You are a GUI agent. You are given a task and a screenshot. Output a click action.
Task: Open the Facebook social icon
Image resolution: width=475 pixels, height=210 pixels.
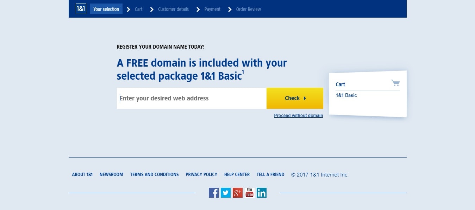(214, 193)
